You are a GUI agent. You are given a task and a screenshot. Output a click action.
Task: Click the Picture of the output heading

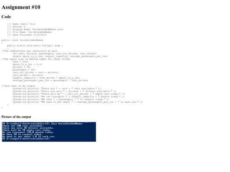coord(16,117)
